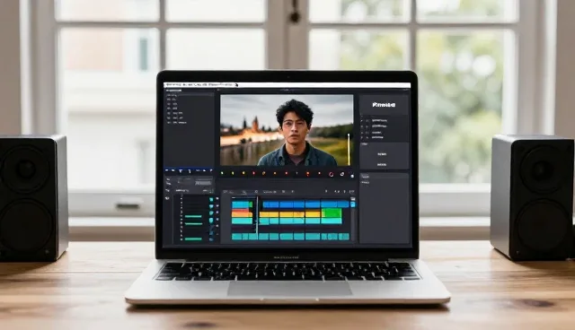Click the topmost teal shield icon in track list

pos(211,200)
